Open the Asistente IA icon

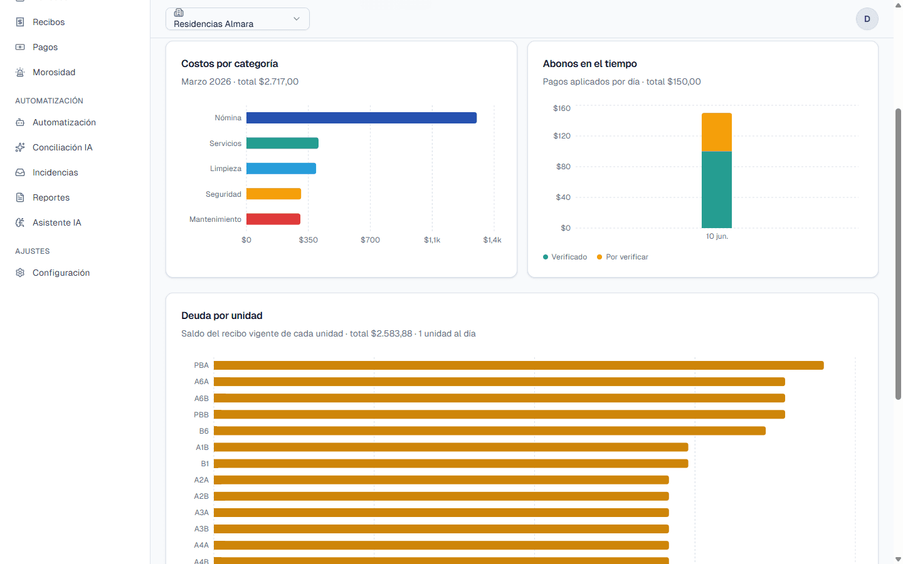[x=20, y=222]
